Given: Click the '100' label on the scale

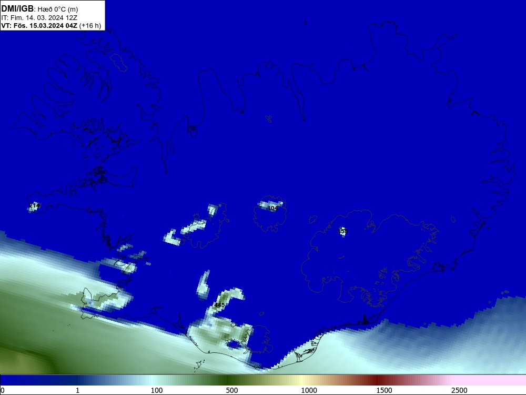Looking at the screenshot, I should (157, 390).
